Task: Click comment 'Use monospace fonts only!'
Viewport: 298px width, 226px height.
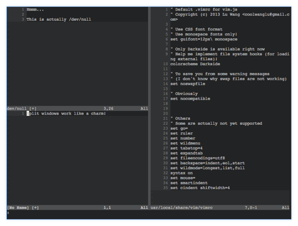Action: [204, 34]
